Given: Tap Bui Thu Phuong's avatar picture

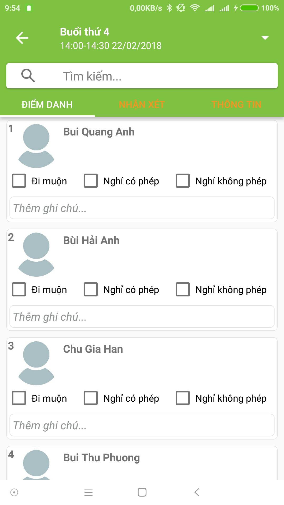Looking at the screenshot, I should 36,464.
